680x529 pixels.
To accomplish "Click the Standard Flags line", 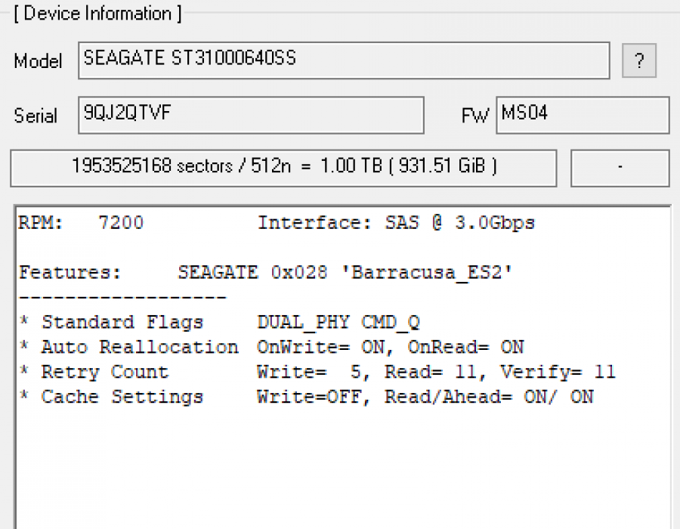I will [x=219, y=323].
